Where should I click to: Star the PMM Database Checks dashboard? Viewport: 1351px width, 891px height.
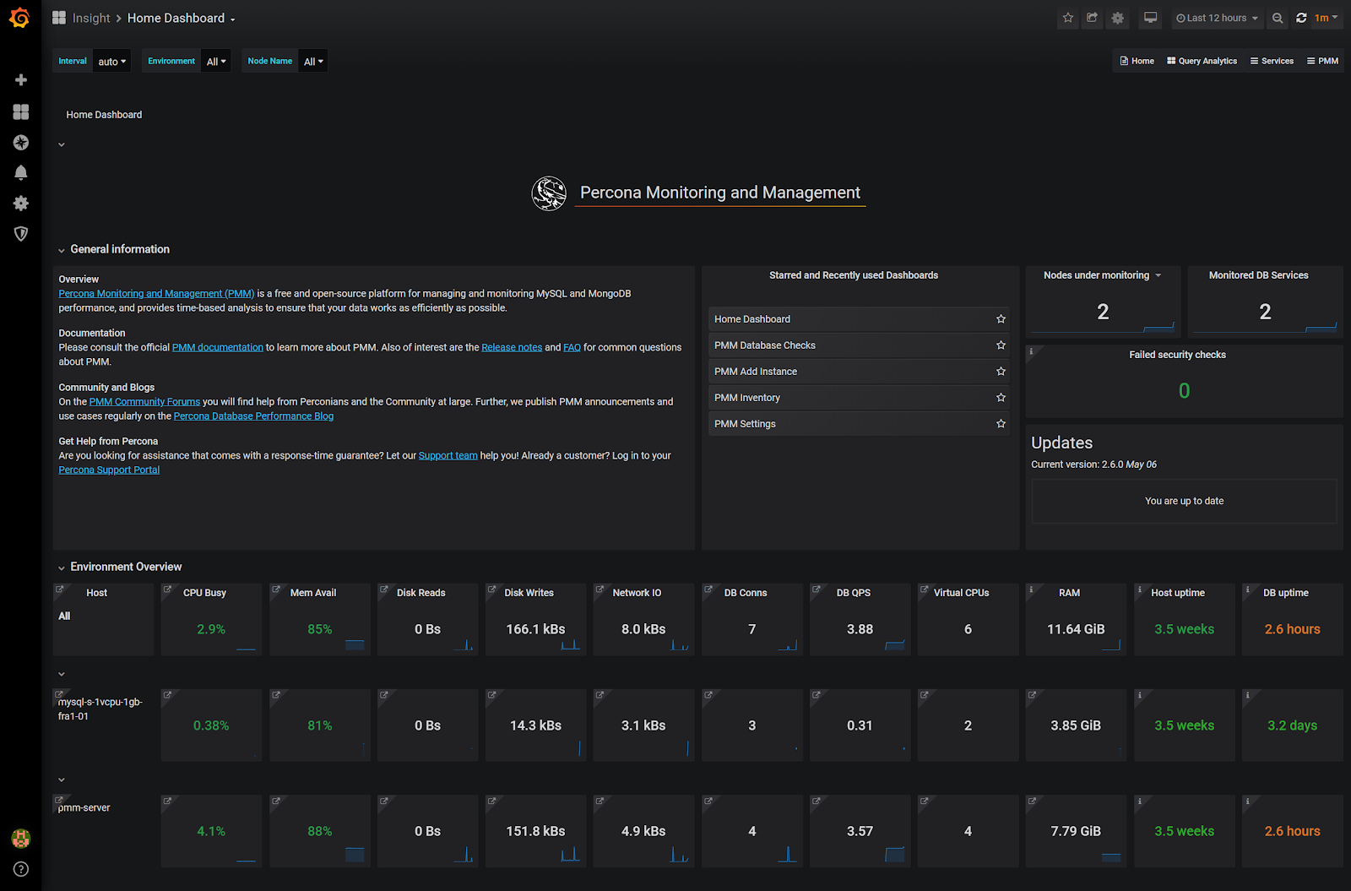click(x=1001, y=345)
